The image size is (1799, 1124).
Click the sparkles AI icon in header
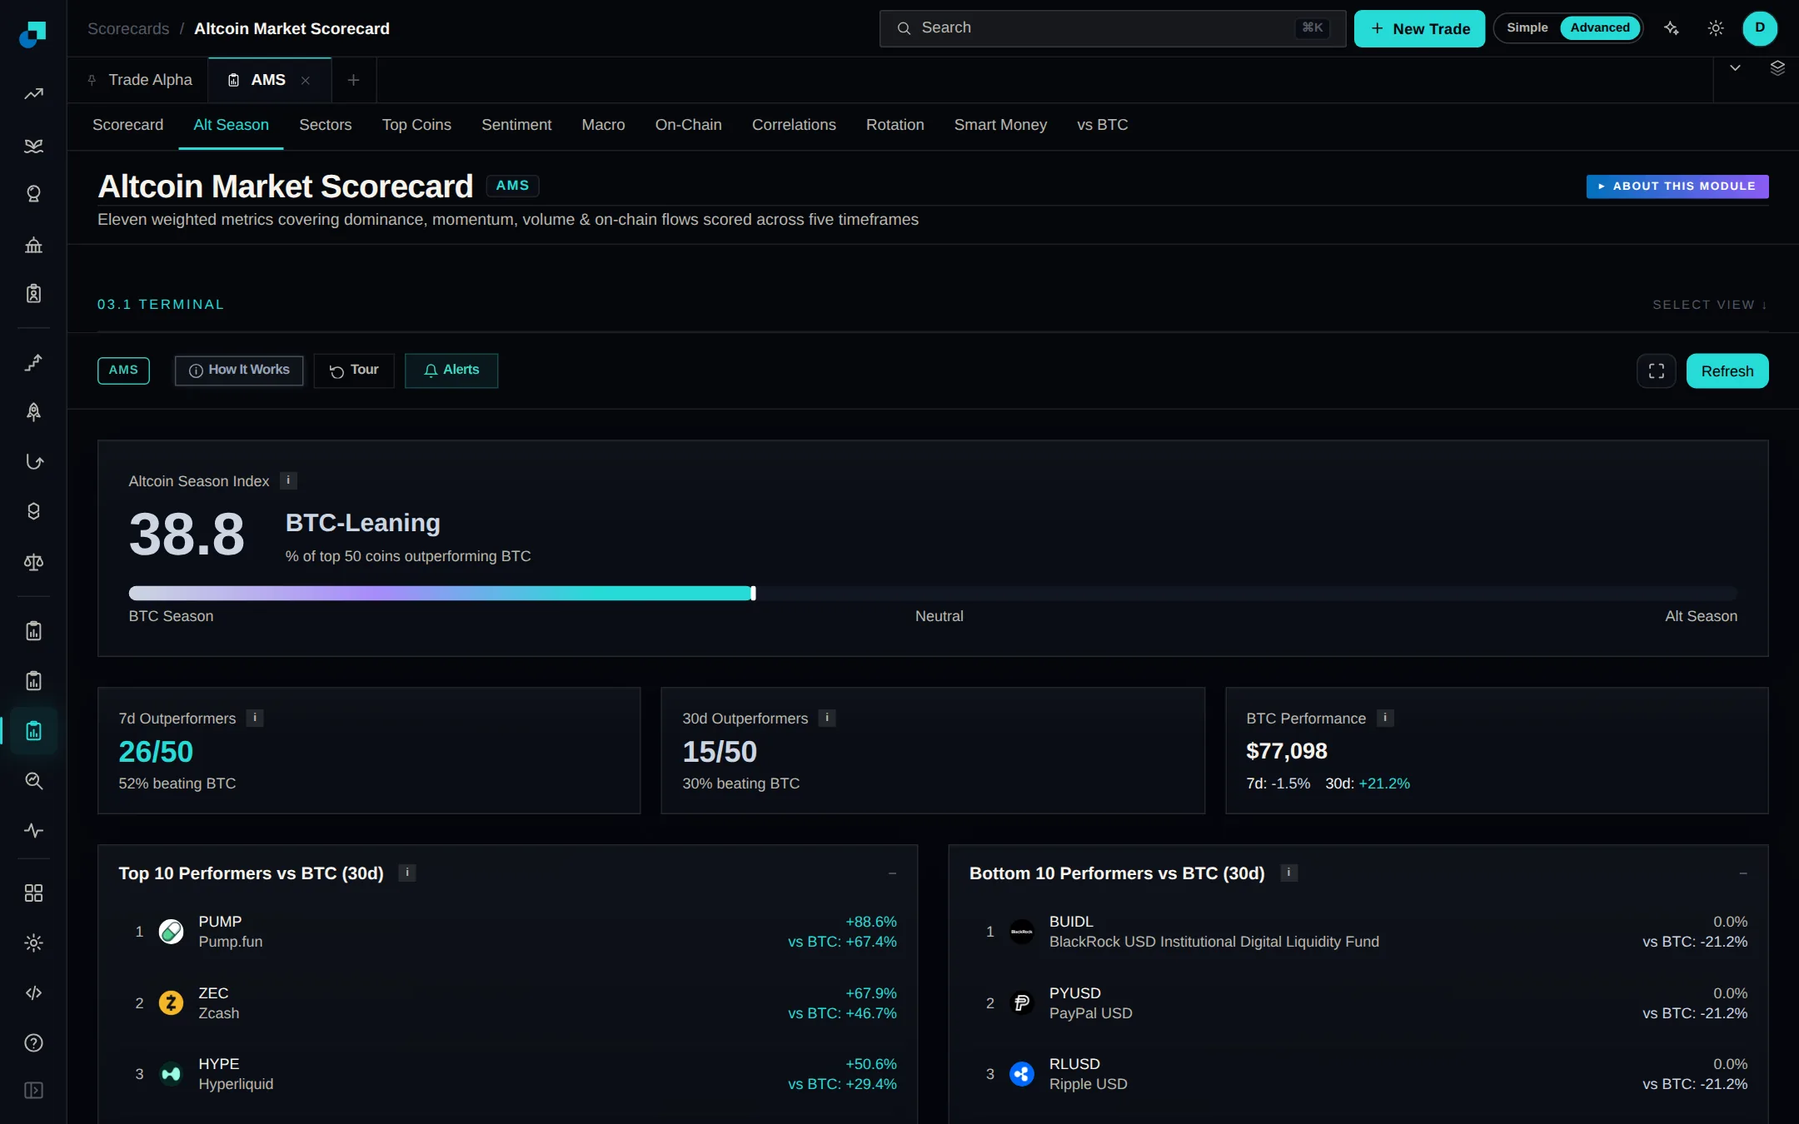[1672, 28]
